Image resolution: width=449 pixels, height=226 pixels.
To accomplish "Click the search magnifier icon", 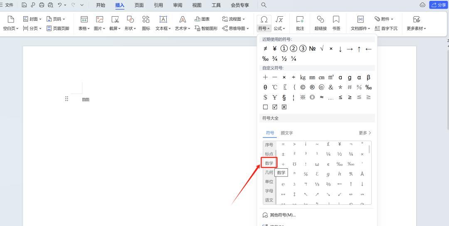I will click(264, 5).
